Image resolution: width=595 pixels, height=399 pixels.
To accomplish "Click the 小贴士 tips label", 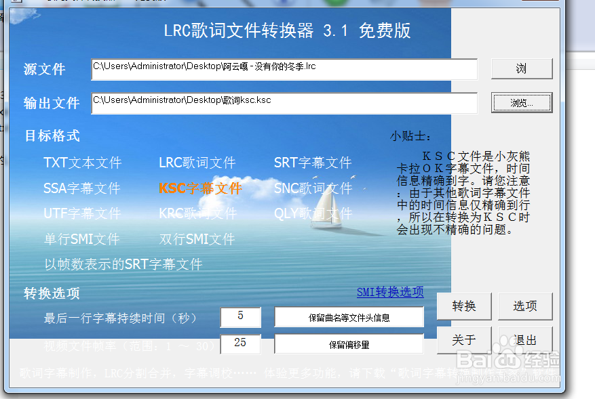I will tap(410, 136).
